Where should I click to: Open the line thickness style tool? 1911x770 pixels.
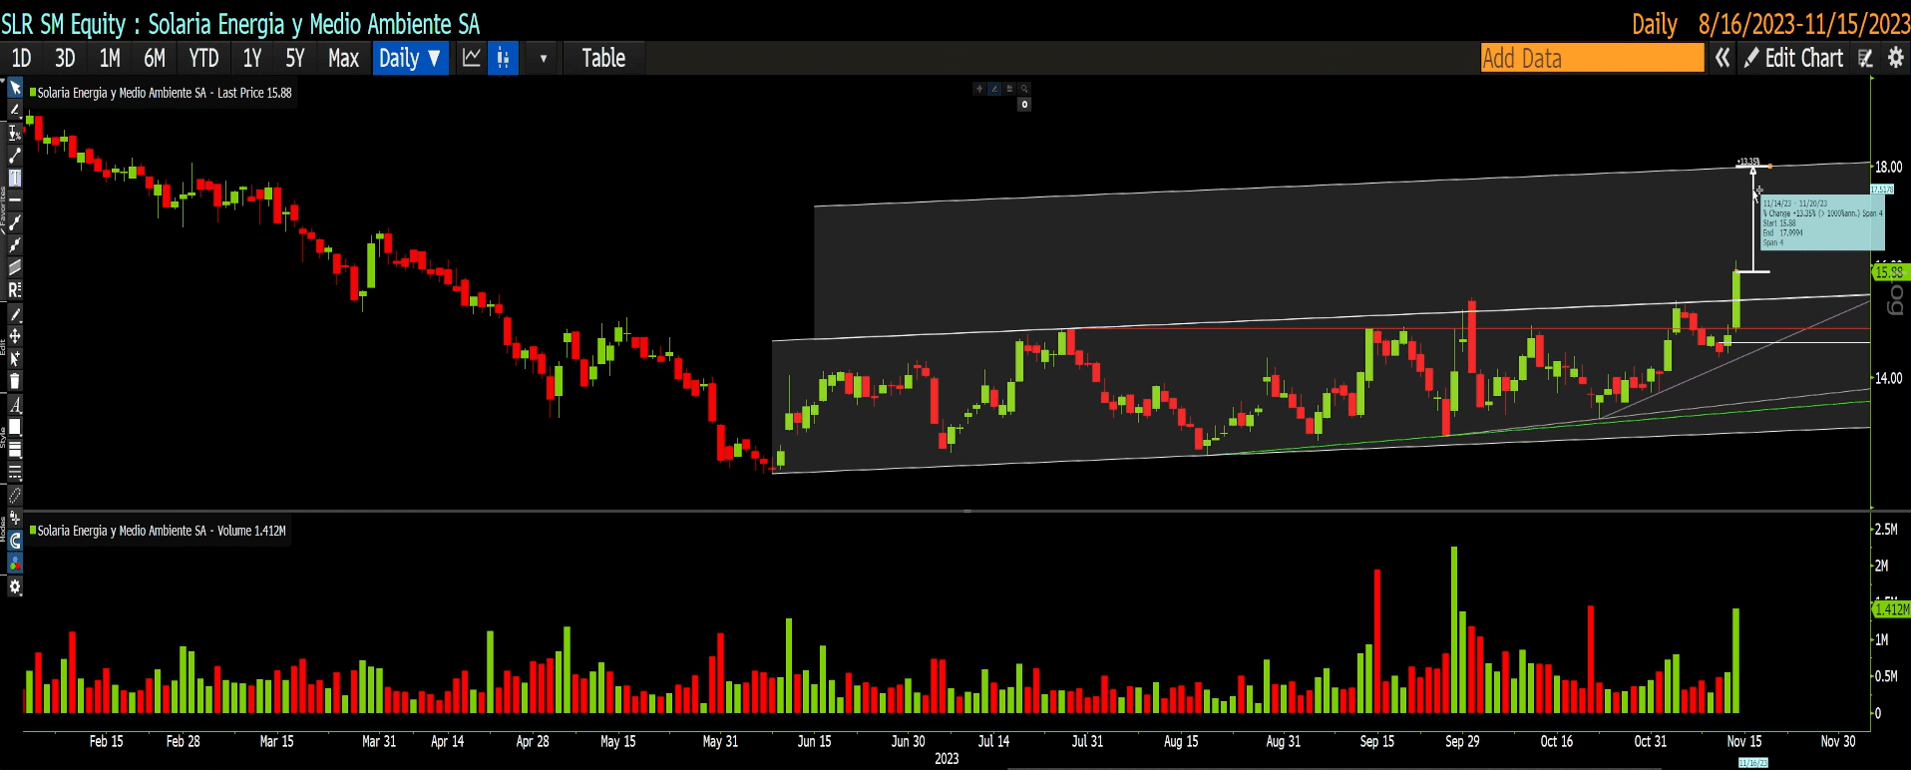point(15,450)
